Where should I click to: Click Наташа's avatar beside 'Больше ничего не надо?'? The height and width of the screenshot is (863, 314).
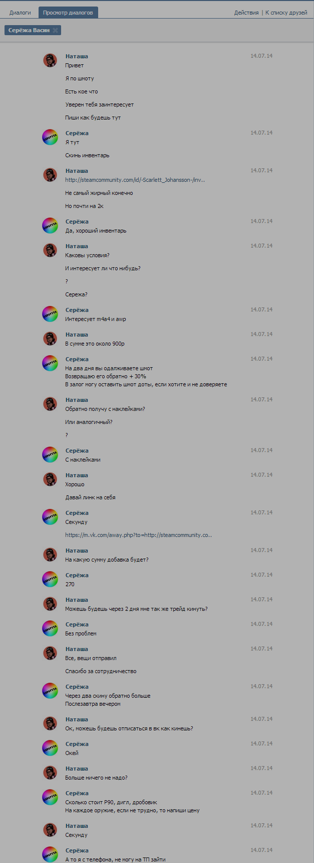tap(50, 773)
